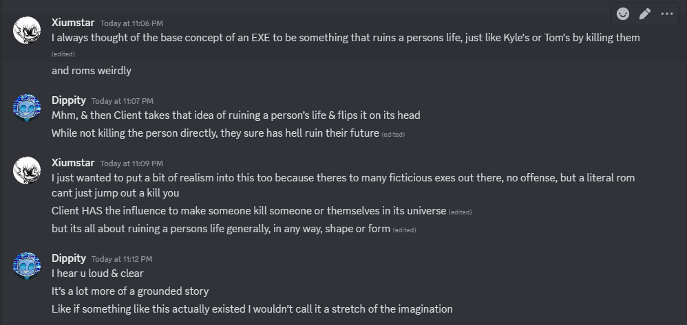Click the Dippity username at 11:07 PM
Screen dimensions: 687x325
coord(69,100)
